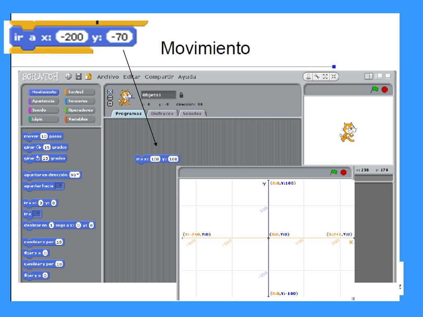This screenshot has width=423, height=317.
Task: Click the save floppy disk icon
Action: 78,76
